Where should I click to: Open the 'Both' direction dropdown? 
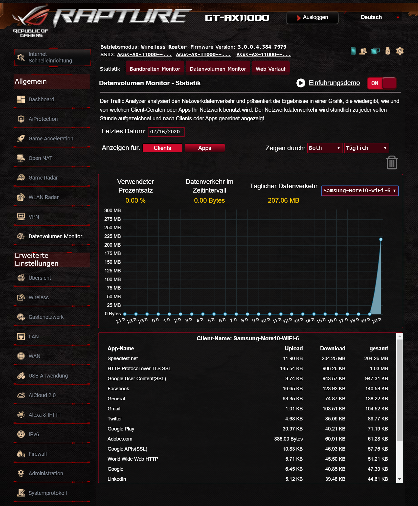pos(325,148)
